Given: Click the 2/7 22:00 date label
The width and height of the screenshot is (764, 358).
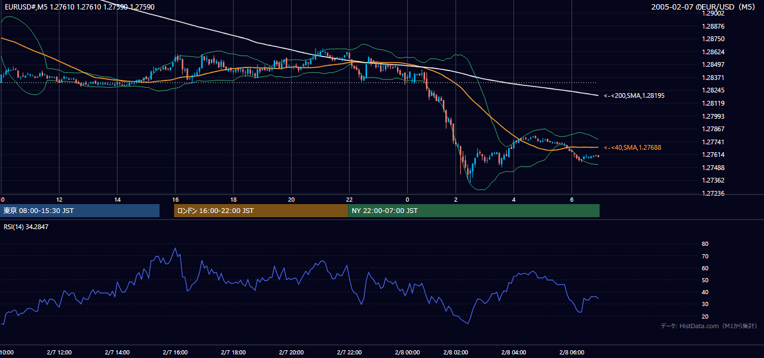Looking at the screenshot, I should pyautogui.click(x=349, y=353).
